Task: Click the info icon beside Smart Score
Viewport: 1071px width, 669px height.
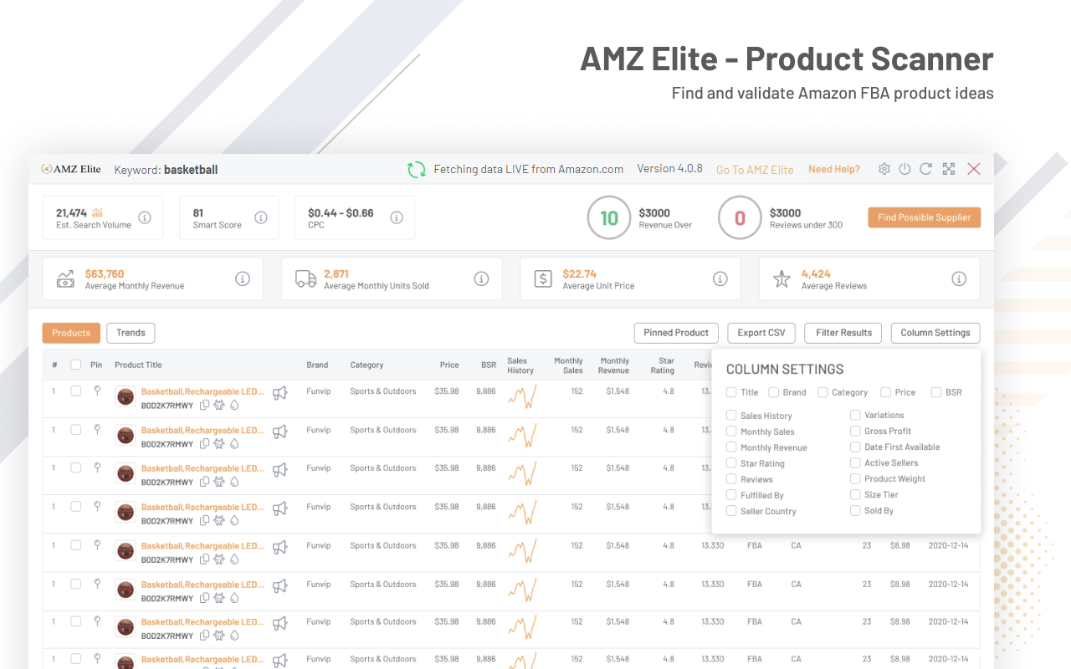Action: coord(261,217)
